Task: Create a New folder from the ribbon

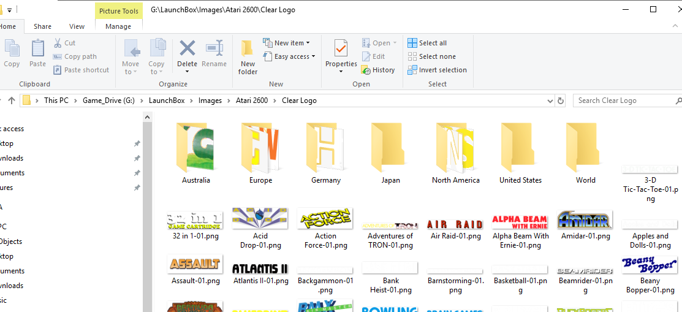Action: pos(248,58)
